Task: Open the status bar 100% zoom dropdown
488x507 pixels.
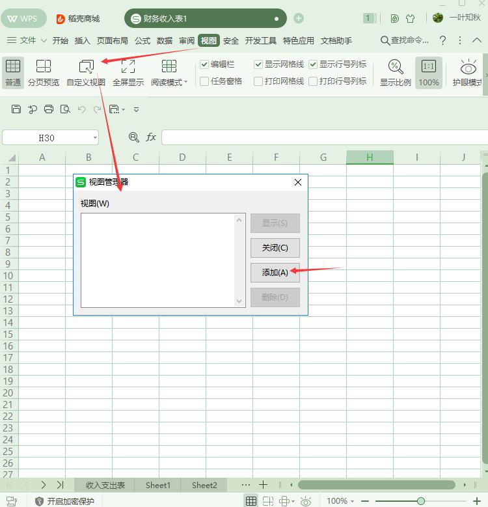Action: point(352,501)
